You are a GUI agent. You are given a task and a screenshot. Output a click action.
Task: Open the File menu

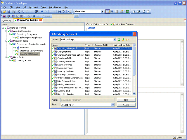coord(5,7)
